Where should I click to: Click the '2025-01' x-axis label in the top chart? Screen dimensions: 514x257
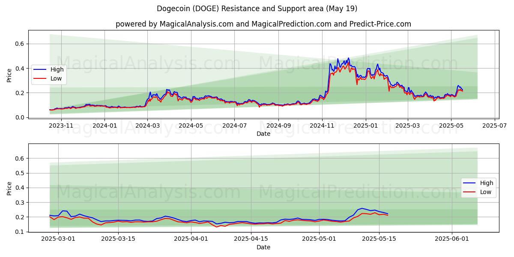pos(365,126)
